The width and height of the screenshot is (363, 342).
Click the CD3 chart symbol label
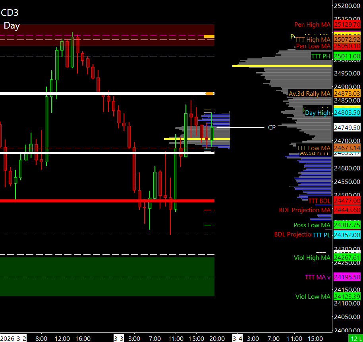click(10, 13)
